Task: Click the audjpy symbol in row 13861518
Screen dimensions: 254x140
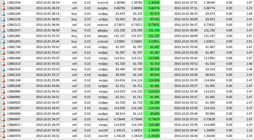Action: 103,75
